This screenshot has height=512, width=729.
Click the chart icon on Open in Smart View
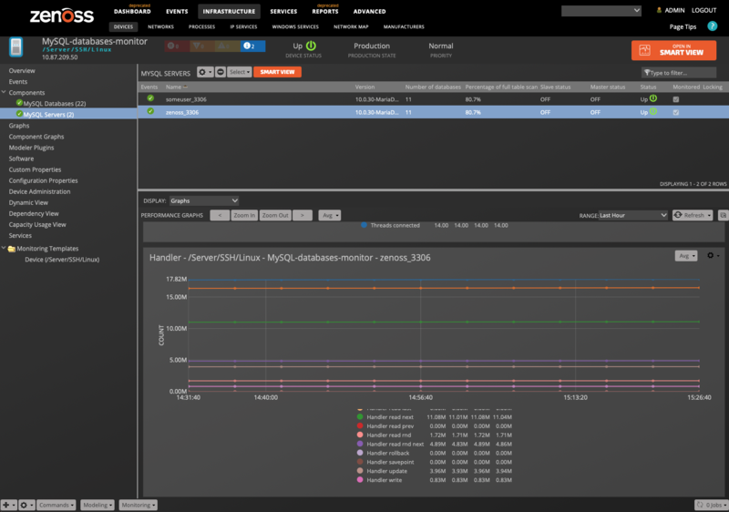[645, 50]
